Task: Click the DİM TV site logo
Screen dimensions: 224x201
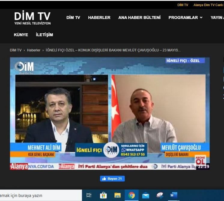Action: tap(32, 18)
